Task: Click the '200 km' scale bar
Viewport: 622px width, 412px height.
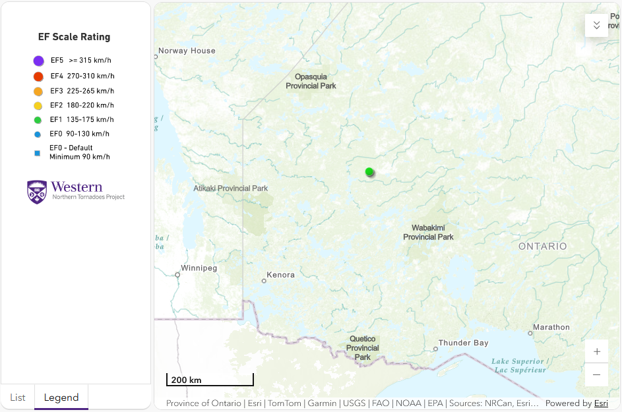Action: click(x=210, y=380)
